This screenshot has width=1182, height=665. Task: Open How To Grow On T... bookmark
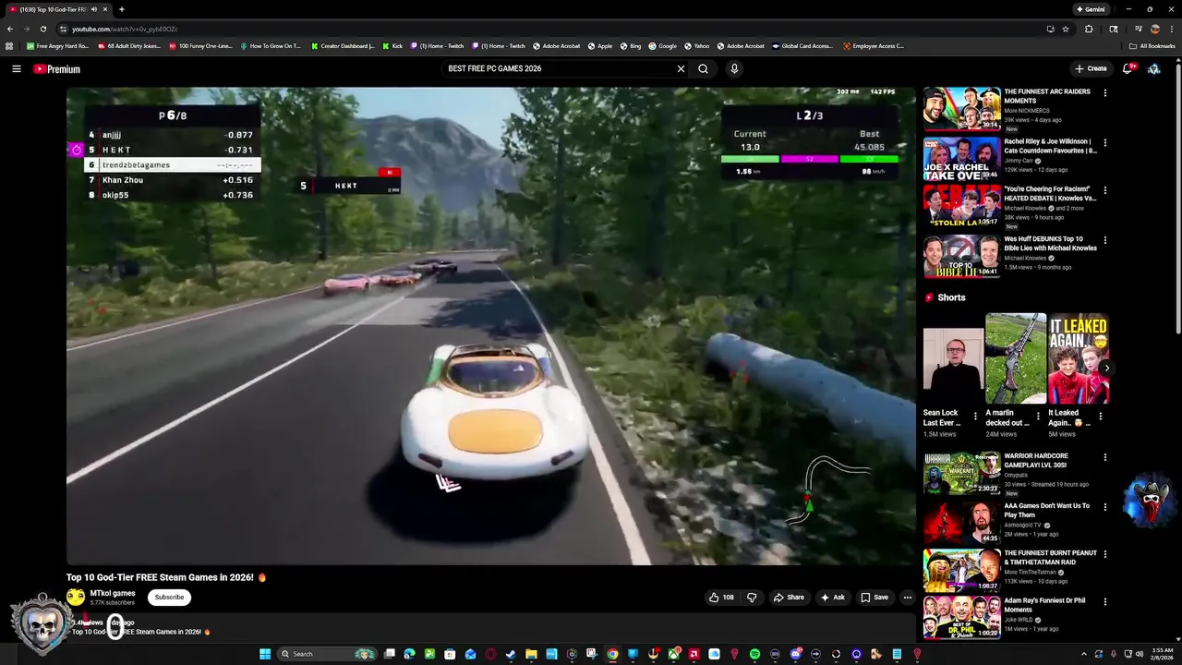pos(271,45)
